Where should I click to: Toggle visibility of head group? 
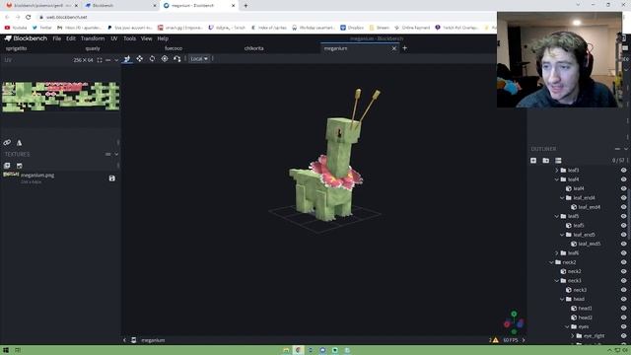click(623, 299)
